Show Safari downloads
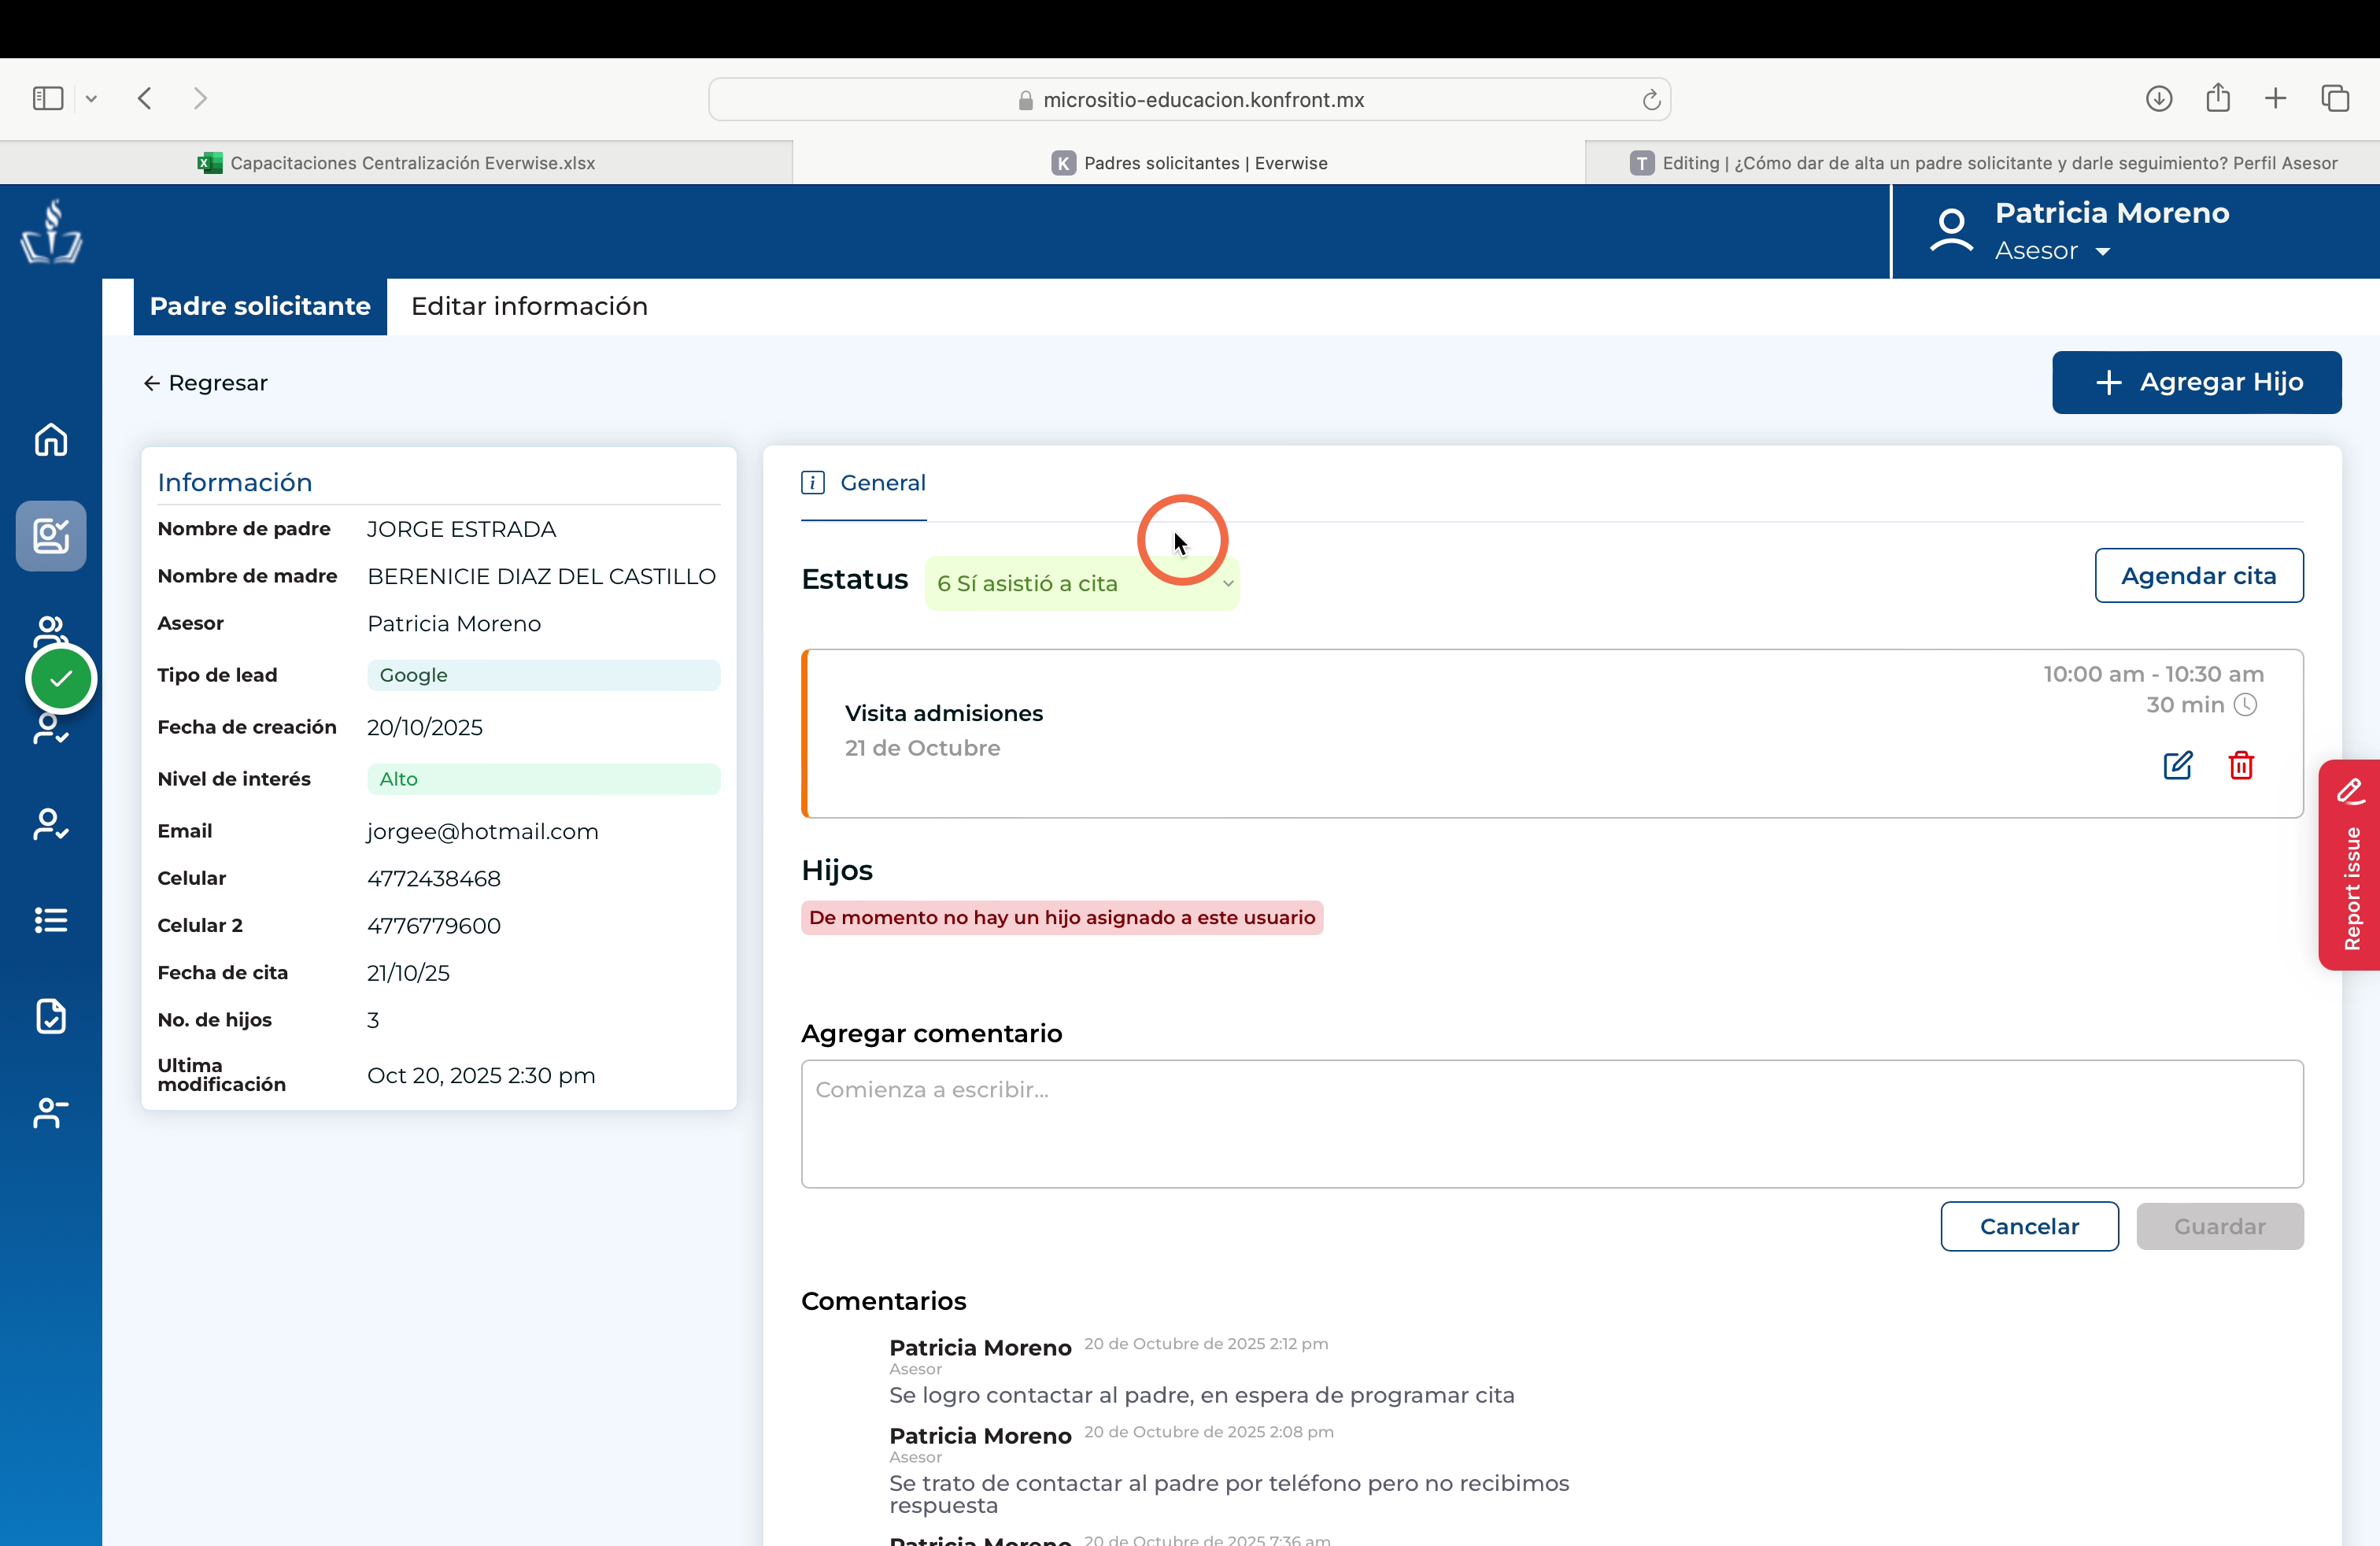 [x=2158, y=98]
